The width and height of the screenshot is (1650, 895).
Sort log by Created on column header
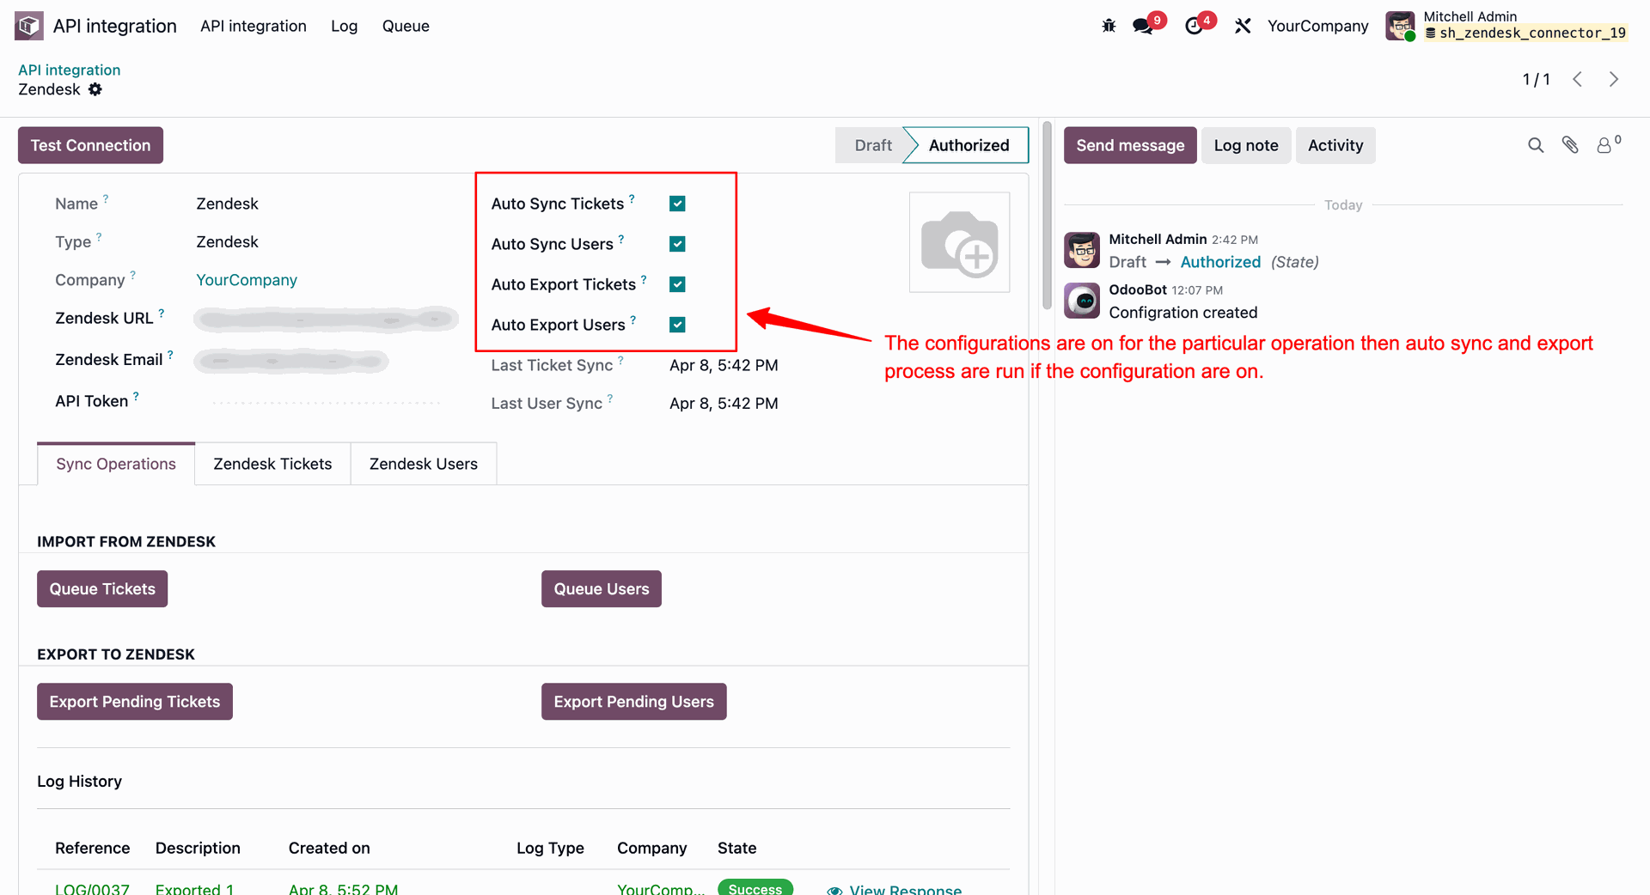(x=329, y=848)
